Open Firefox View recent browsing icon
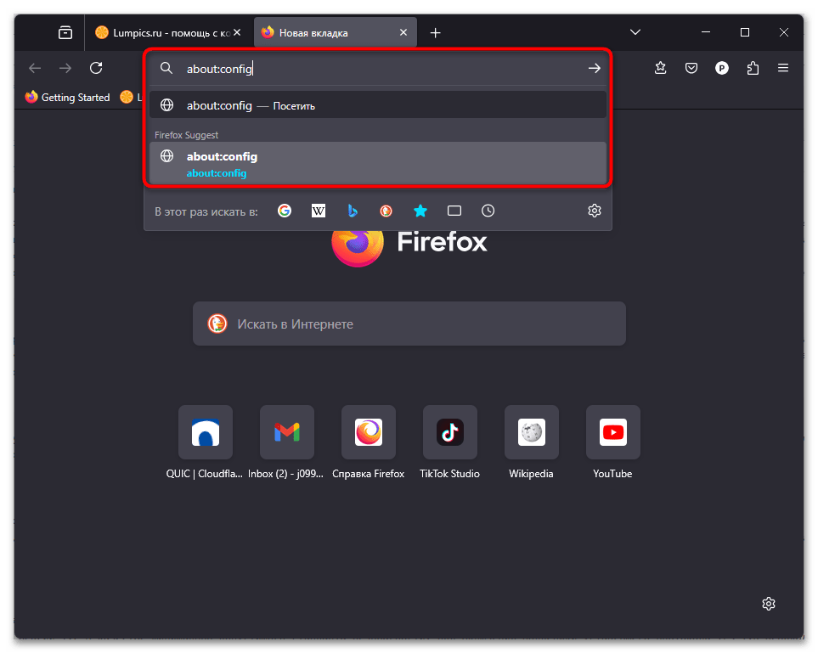This screenshot has height=653, width=818. (65, 32)
